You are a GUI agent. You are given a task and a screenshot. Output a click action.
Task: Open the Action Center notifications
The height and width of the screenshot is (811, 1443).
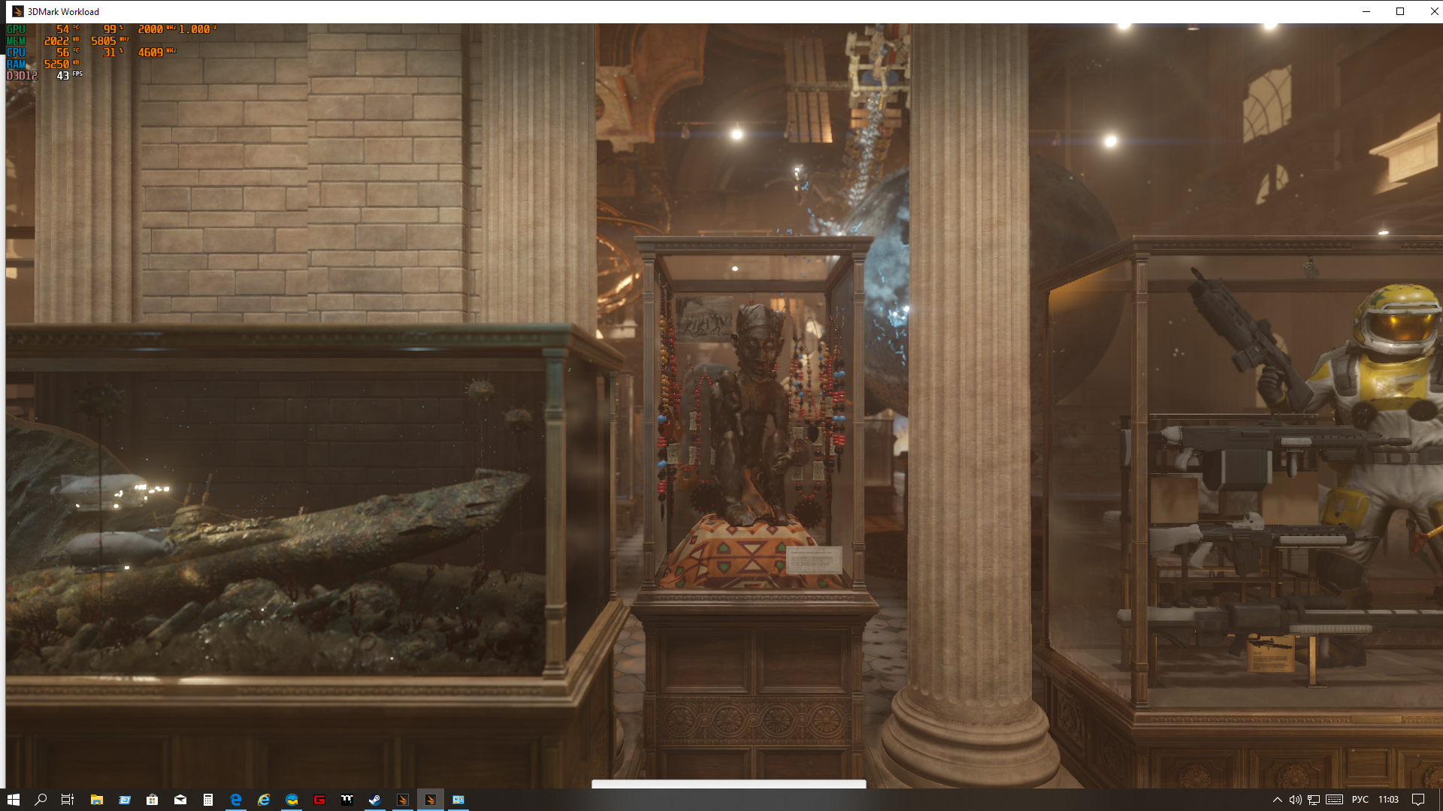point(1418,800)
